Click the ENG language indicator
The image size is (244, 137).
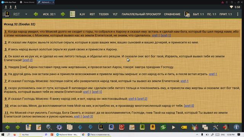point(223,135)
